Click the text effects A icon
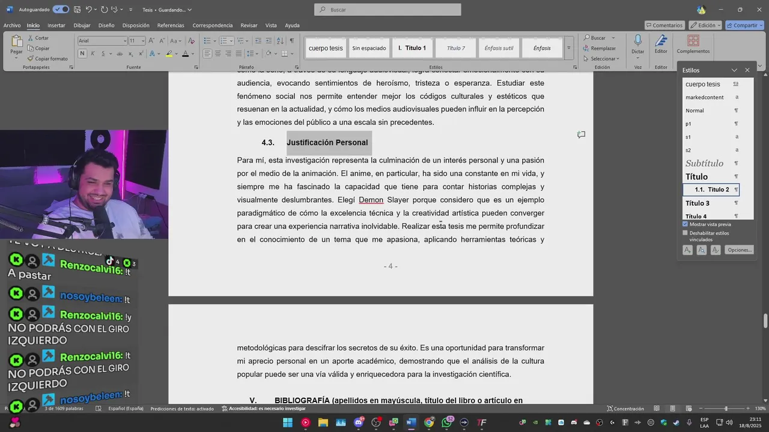Image resolution: width=769 pixels, height=432 pixels. pyautogui.click(x=152, y=53)
